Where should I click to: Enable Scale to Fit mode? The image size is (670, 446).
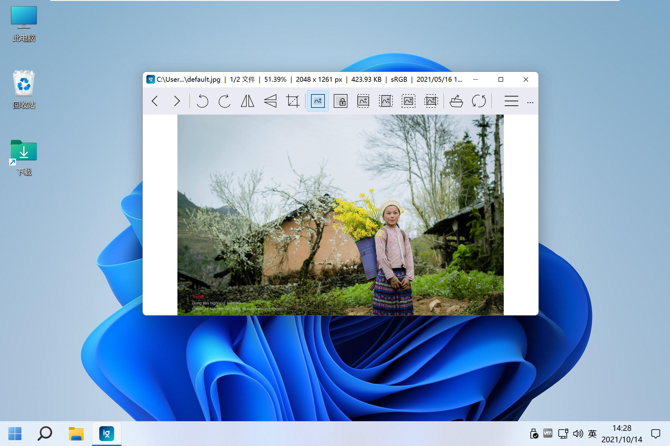(408, 101)
